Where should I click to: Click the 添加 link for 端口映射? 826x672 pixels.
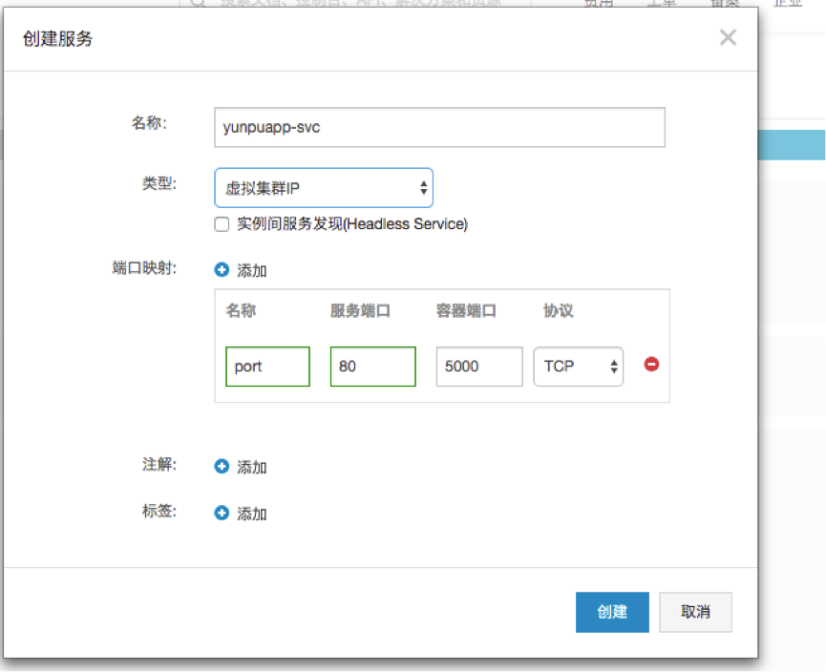coord(252,271)
